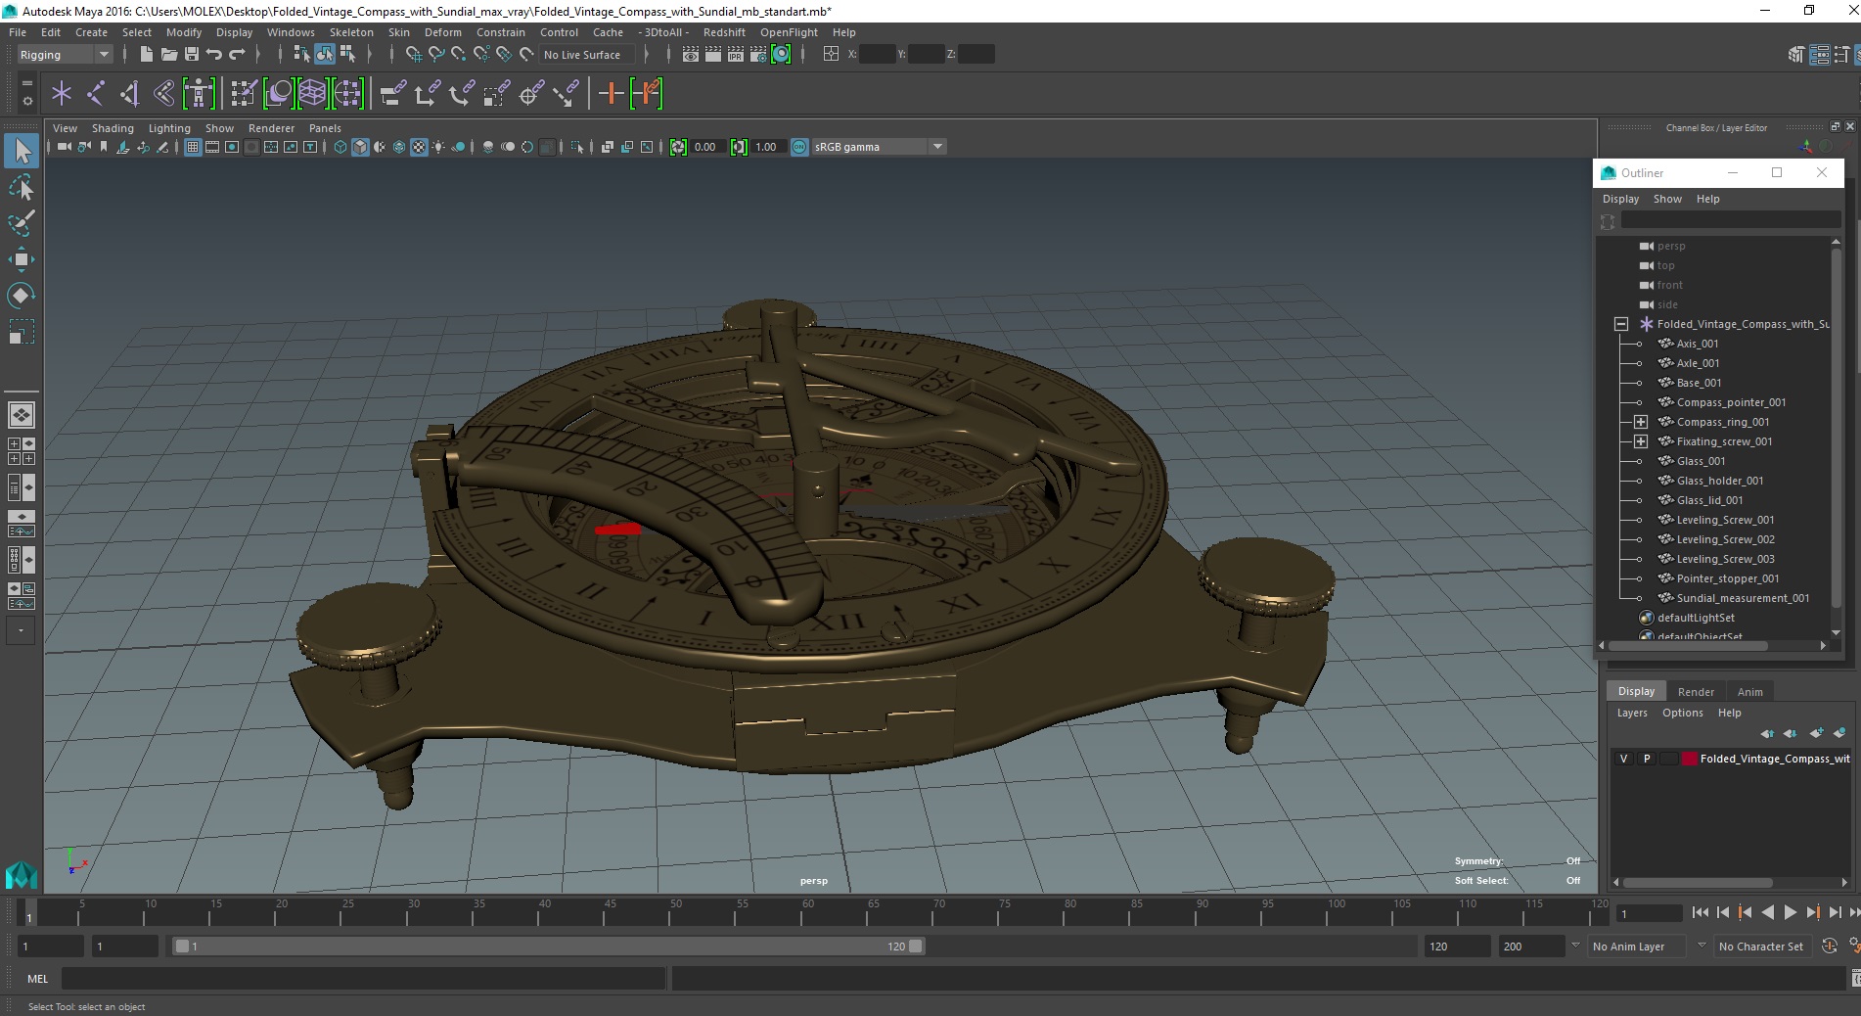Click the HumanIK character shelf icon
1861x1016 pixels.
click(199, 94)
